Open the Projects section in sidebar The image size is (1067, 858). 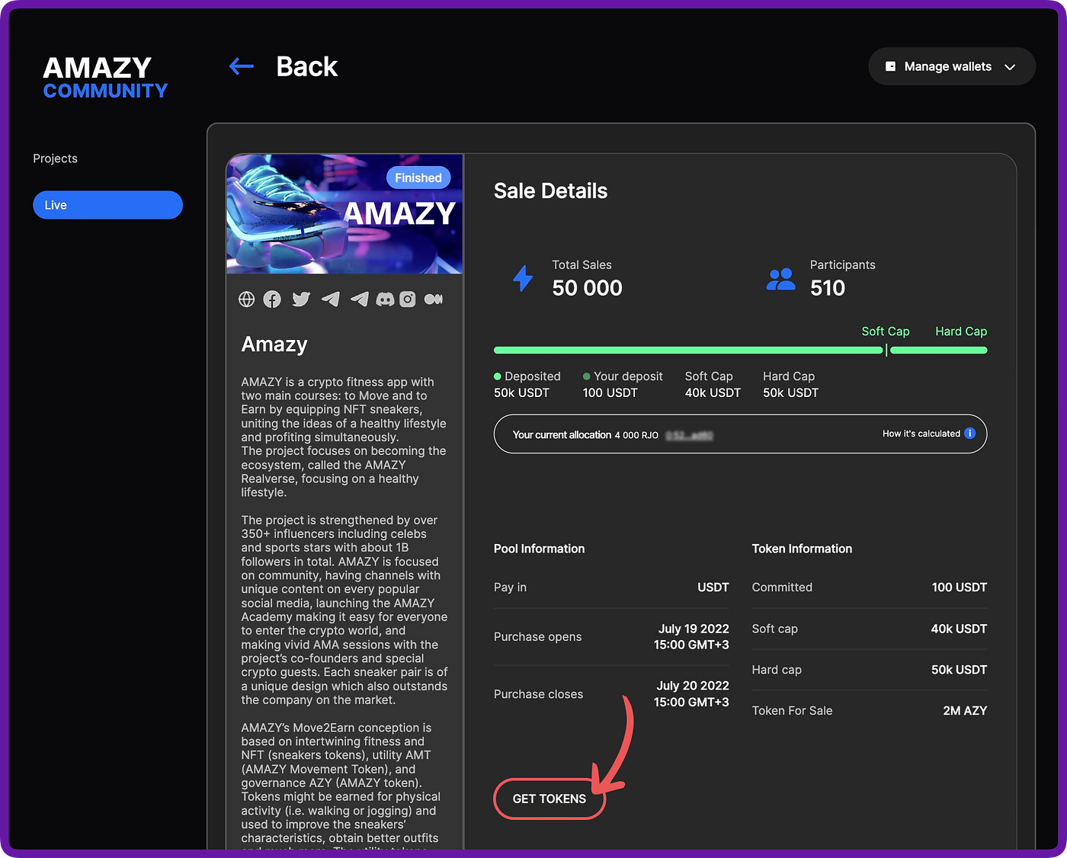pyautogui.click(x=55, y=158)
